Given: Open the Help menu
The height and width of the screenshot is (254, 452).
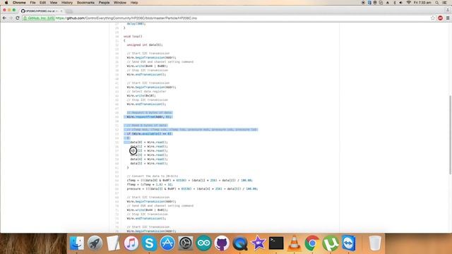Looking at the screenshot, I should coord(134,3).
